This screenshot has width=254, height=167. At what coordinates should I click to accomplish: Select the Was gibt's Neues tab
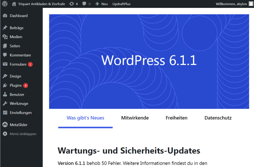85,118
